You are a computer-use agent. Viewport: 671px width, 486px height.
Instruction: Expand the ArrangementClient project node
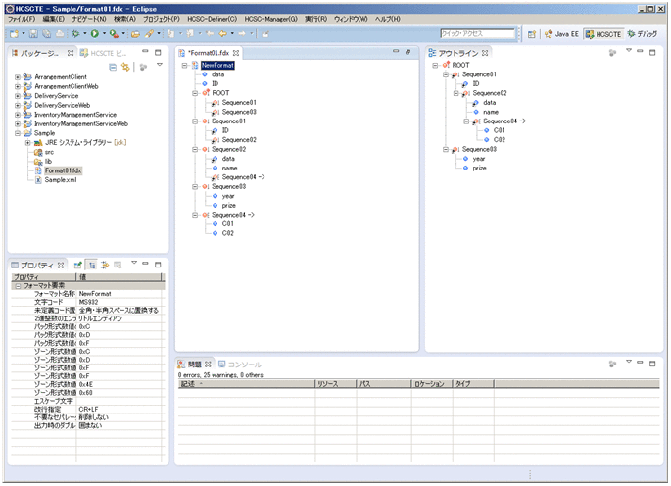tap(17, 76)
